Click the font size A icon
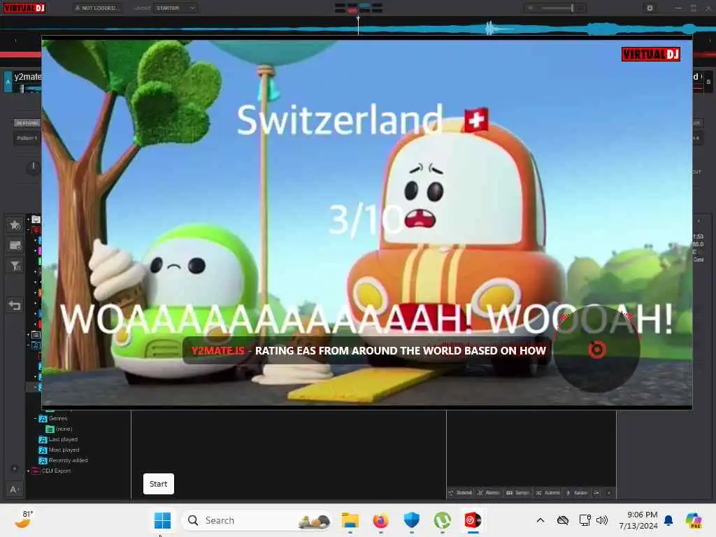Screen dimensions: 716x537 click(x=14, y=489)
